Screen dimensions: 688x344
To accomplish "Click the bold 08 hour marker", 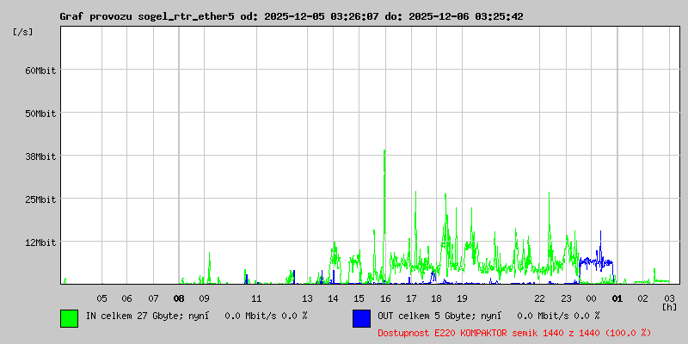I will [x=179, y=298].
